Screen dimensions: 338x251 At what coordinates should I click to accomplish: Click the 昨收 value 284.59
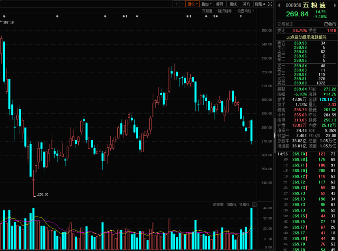click(330, 115)
